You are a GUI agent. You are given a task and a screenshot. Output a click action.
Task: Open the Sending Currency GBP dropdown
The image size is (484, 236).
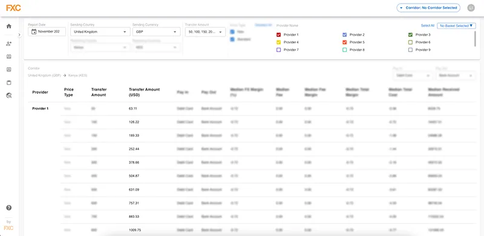coord(157,31)
